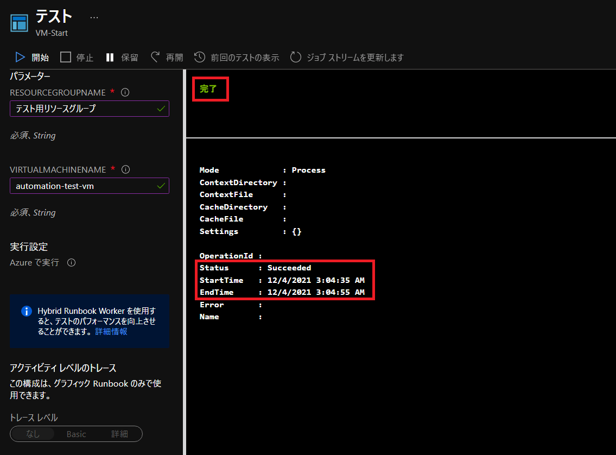
Task: Click the Hybrid Runbook Worker info icon
Action: pos(26,311)
